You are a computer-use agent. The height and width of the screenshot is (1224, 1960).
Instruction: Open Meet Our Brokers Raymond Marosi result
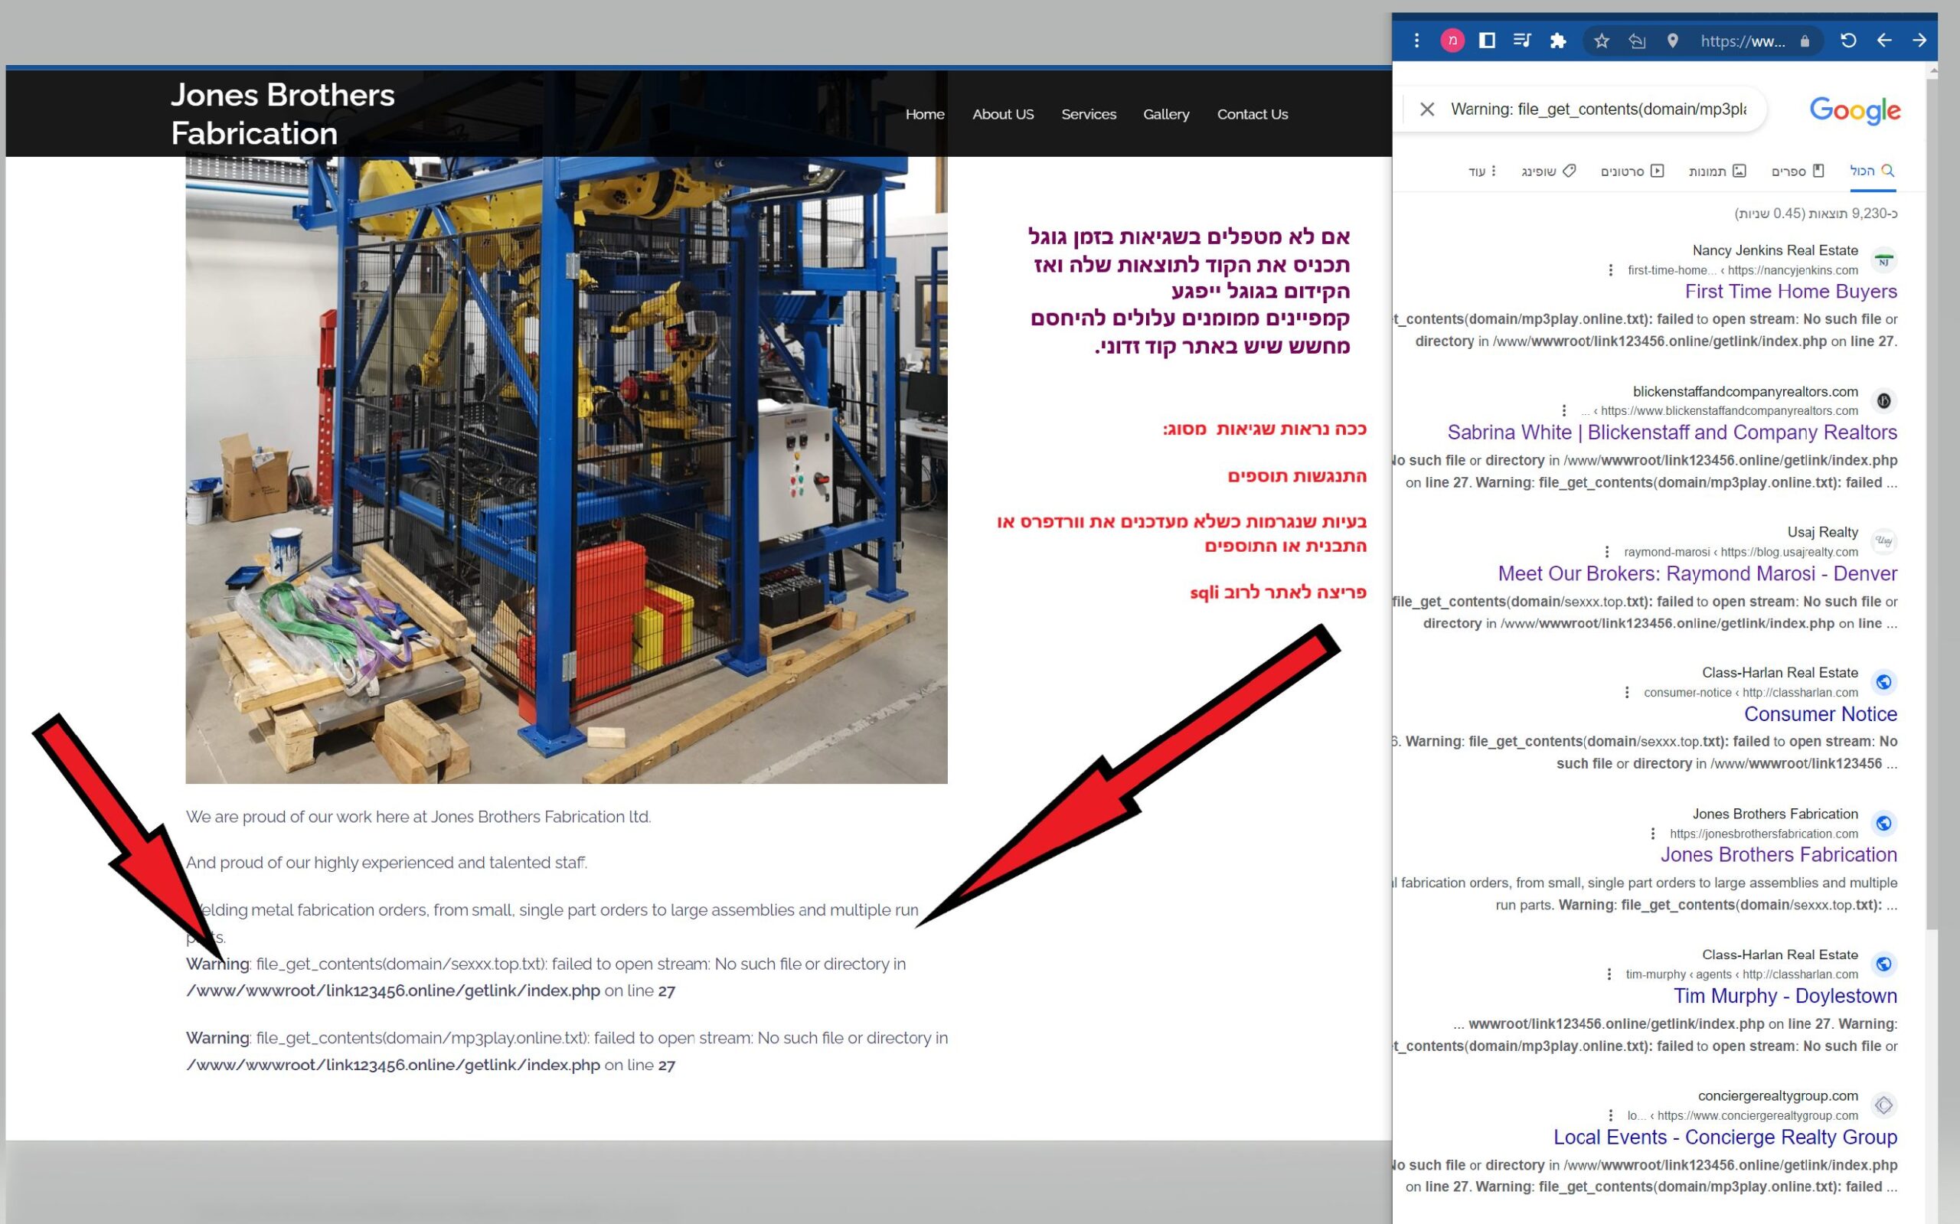[1697, 573]
